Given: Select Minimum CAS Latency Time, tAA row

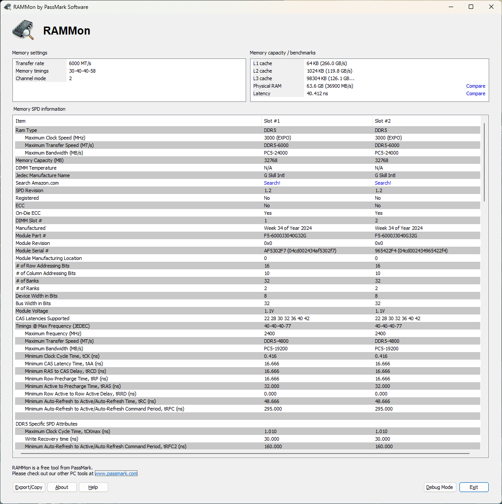Looking at the screenshot, I should pos(247,364).
